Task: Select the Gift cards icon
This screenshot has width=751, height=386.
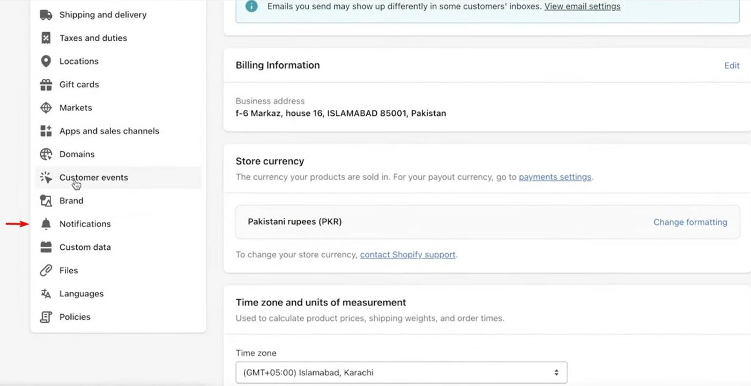Action: pos(47,84)
